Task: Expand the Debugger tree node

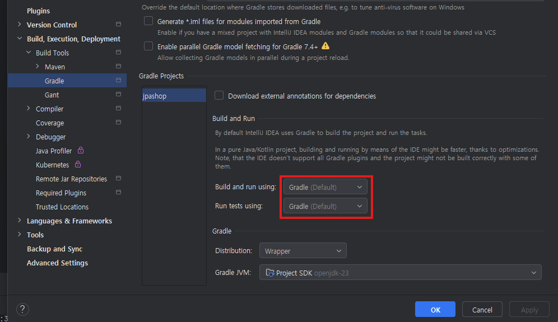Action: tap(29, 136)
